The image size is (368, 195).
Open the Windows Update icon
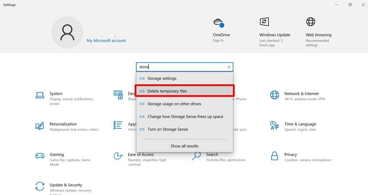(x=264, y=22)
